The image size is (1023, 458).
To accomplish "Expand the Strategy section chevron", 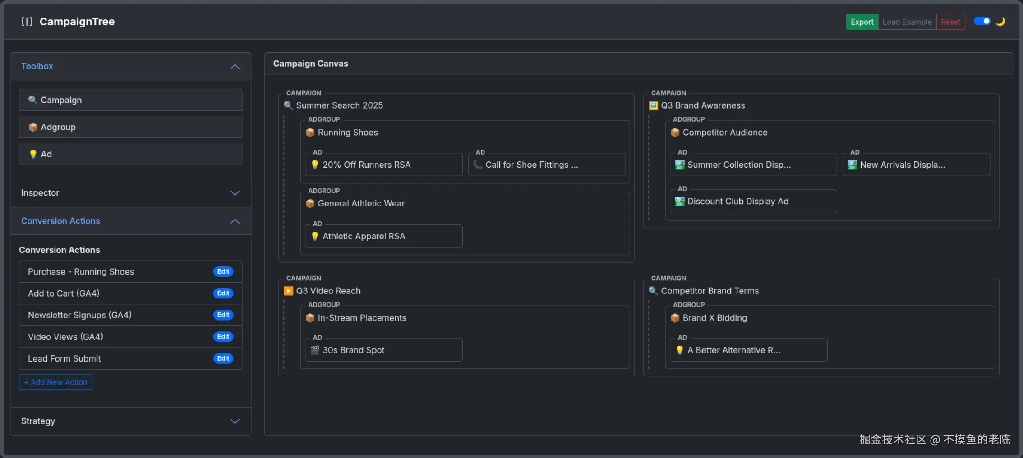I will pyautogui.click(x=235, y=421).
